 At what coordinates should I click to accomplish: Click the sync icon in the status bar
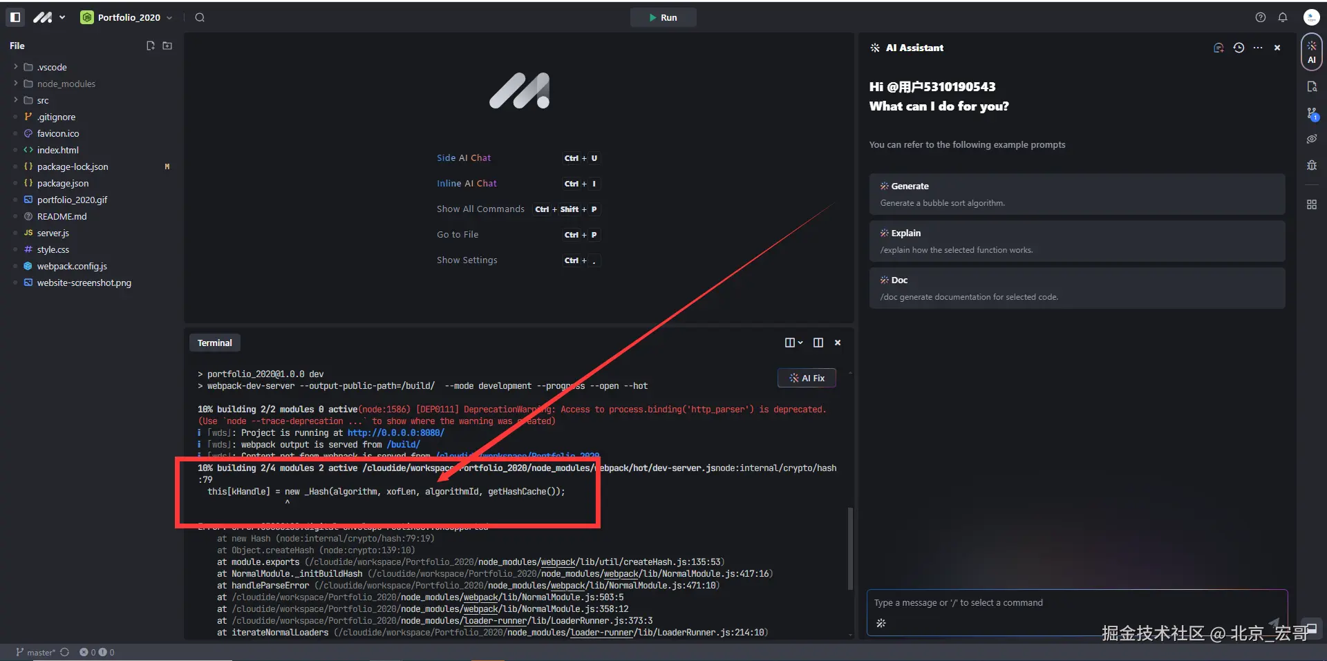[65, 652]
